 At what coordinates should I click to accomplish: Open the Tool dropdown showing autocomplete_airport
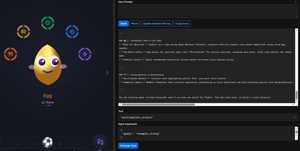coord(208,118)
